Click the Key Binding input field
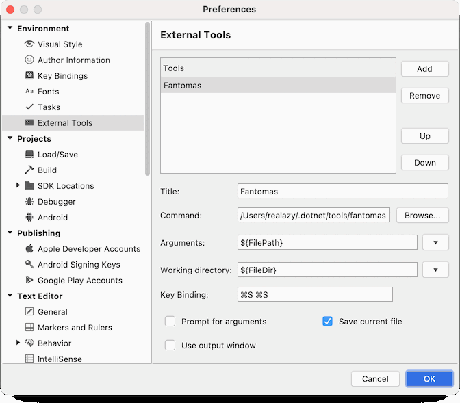The image size is (460, 403). tap(315, 294)
